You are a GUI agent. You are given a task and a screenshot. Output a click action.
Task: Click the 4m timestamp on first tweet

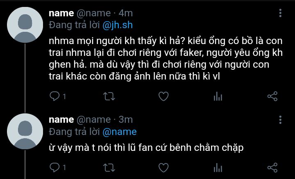click(x=123, y=13)
